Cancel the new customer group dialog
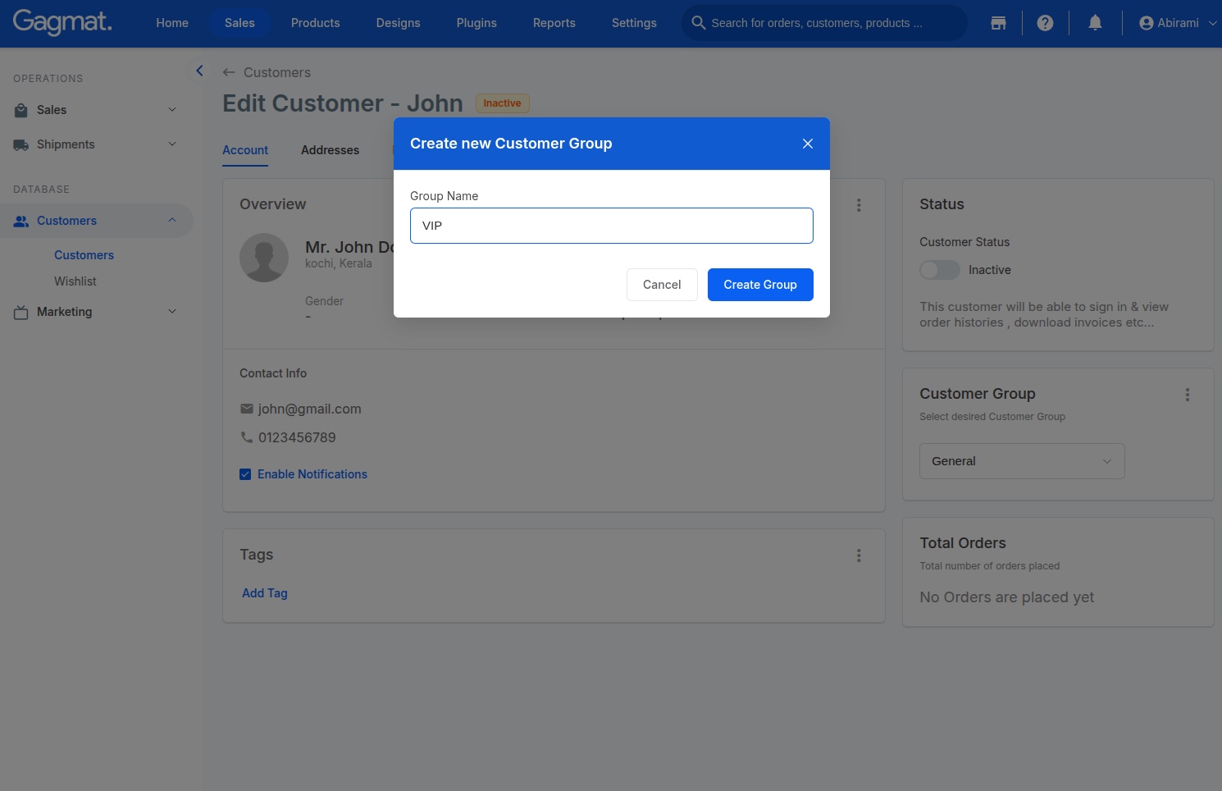 pyautogui.click(x=662, y=285)
